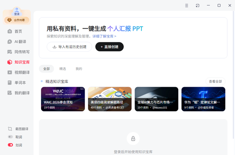Open the WAIC 2026参会须知 card

[63, 99]
